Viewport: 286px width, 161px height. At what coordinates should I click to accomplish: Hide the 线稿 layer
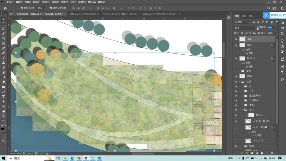point(236,77)
